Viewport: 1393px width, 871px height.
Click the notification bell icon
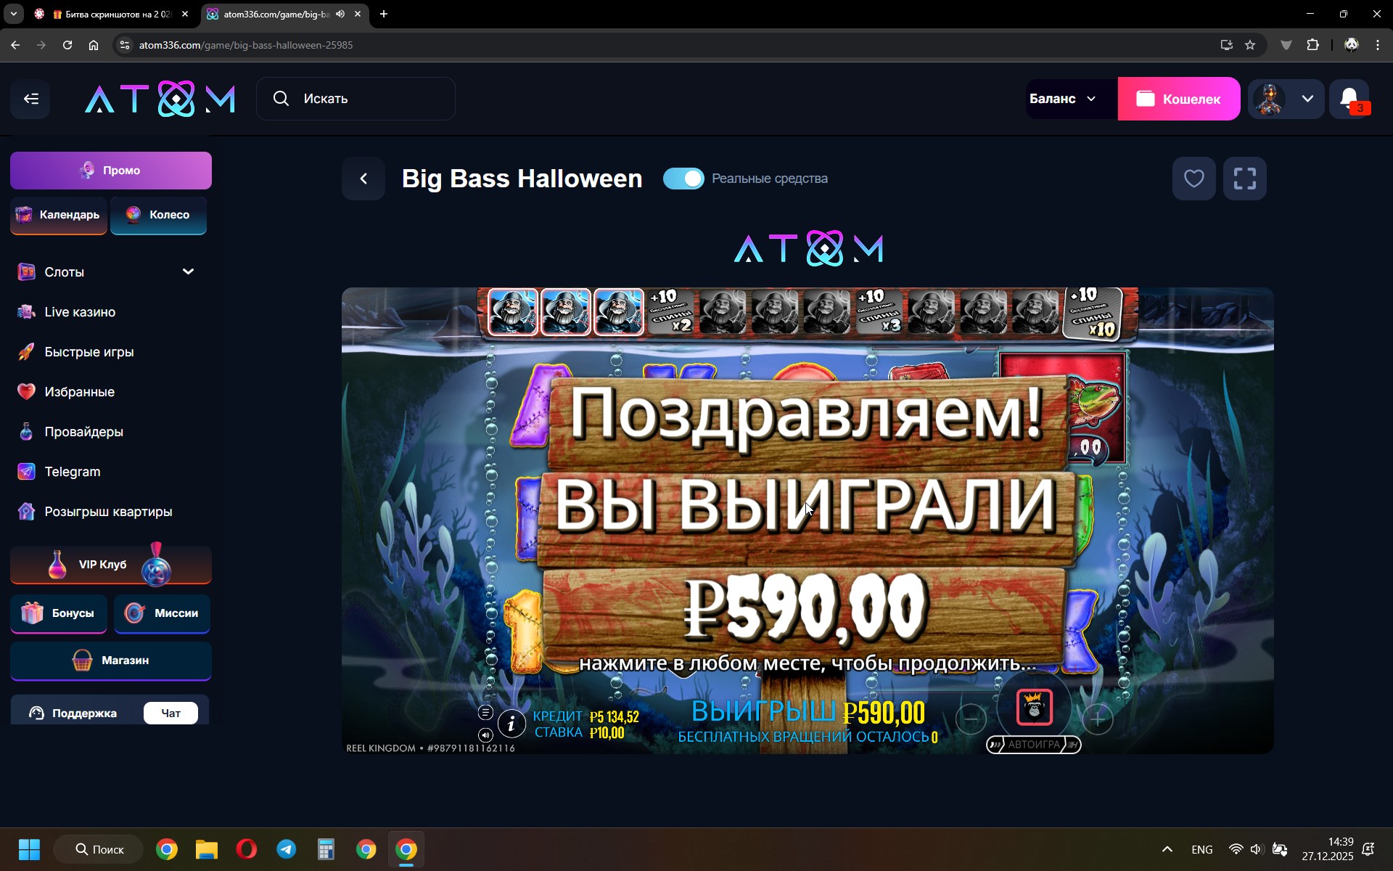point(1349,99)
